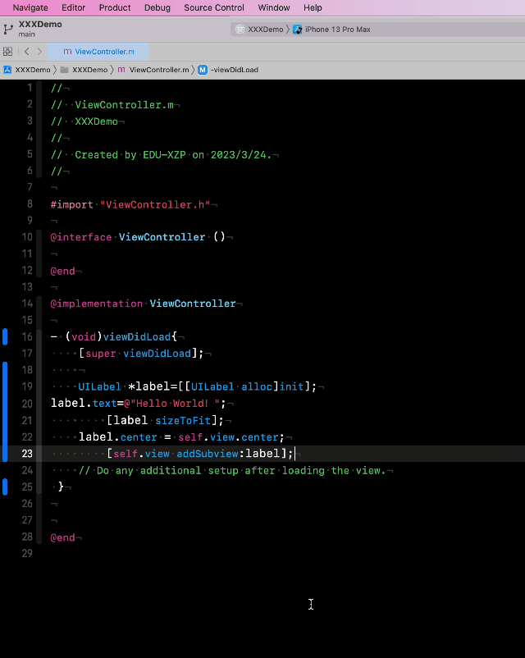525x658 pixels.
Task: Fold the code ribbon at line 14
Action: point(39,304)
